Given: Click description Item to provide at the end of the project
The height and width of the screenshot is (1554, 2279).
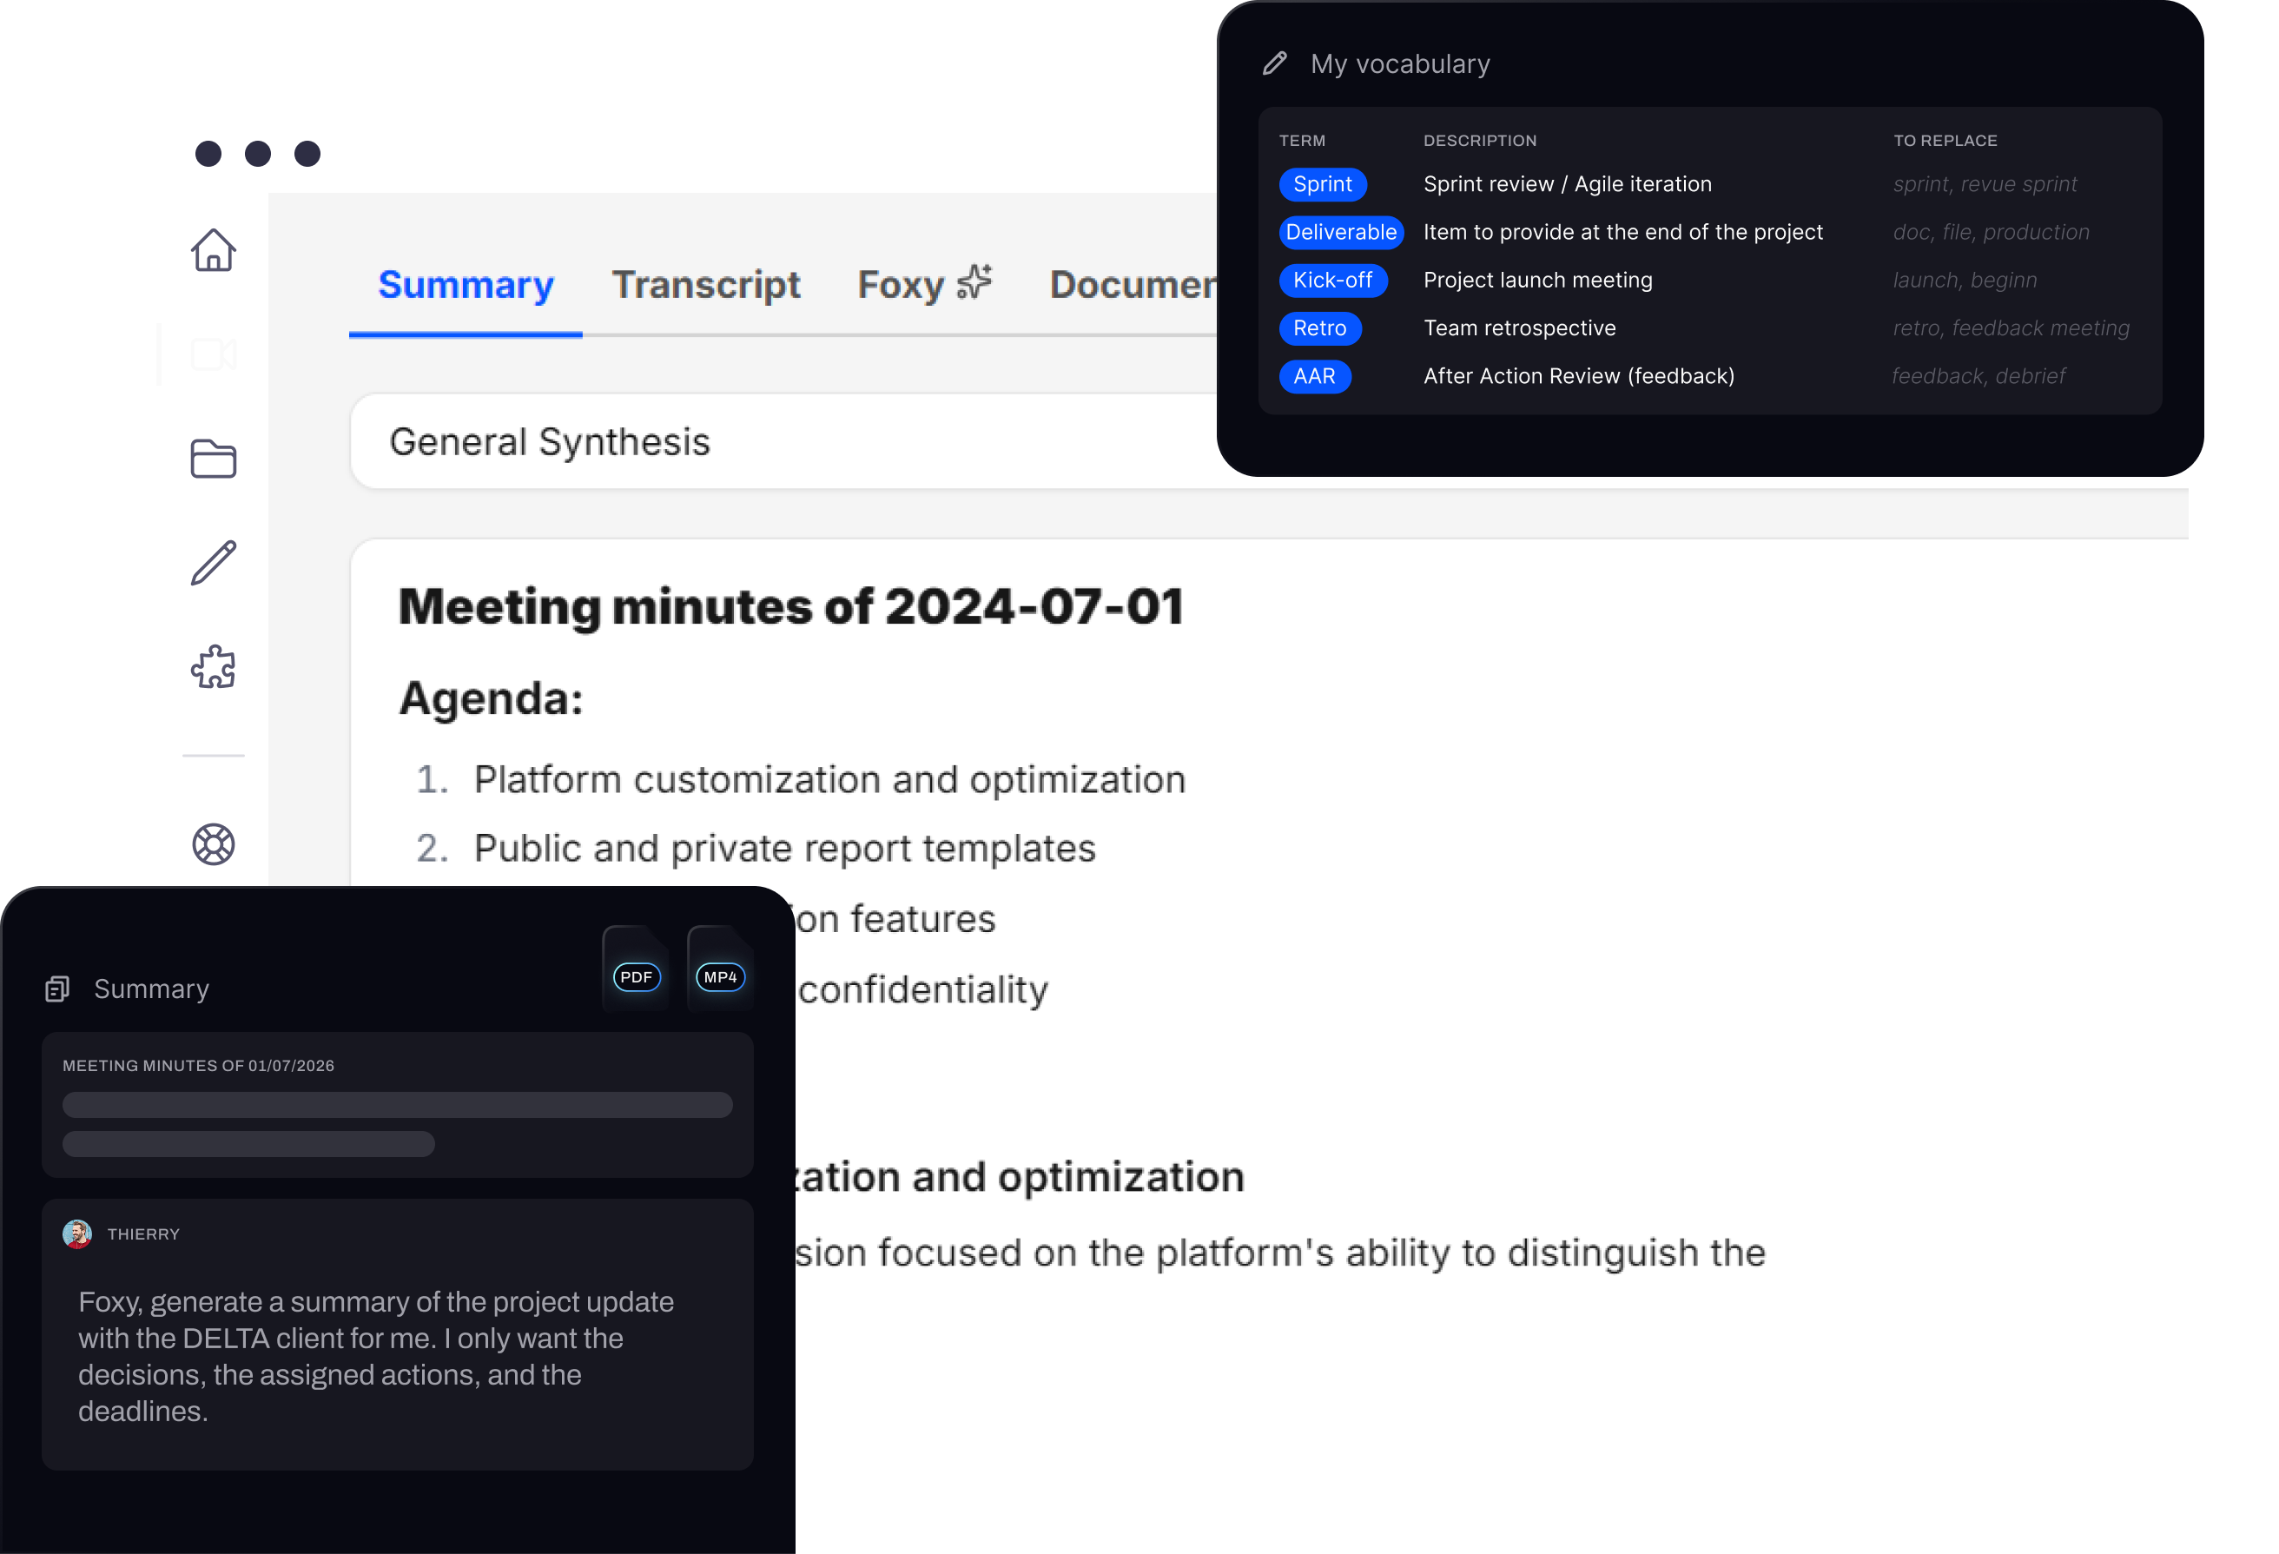Looking at the screenshot, I should point(1623,233).
